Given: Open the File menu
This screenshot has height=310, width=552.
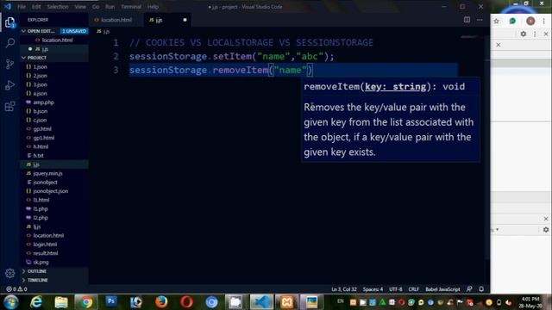Looking at the screenshot, I should pyautogui.click(x=22, y=7).
